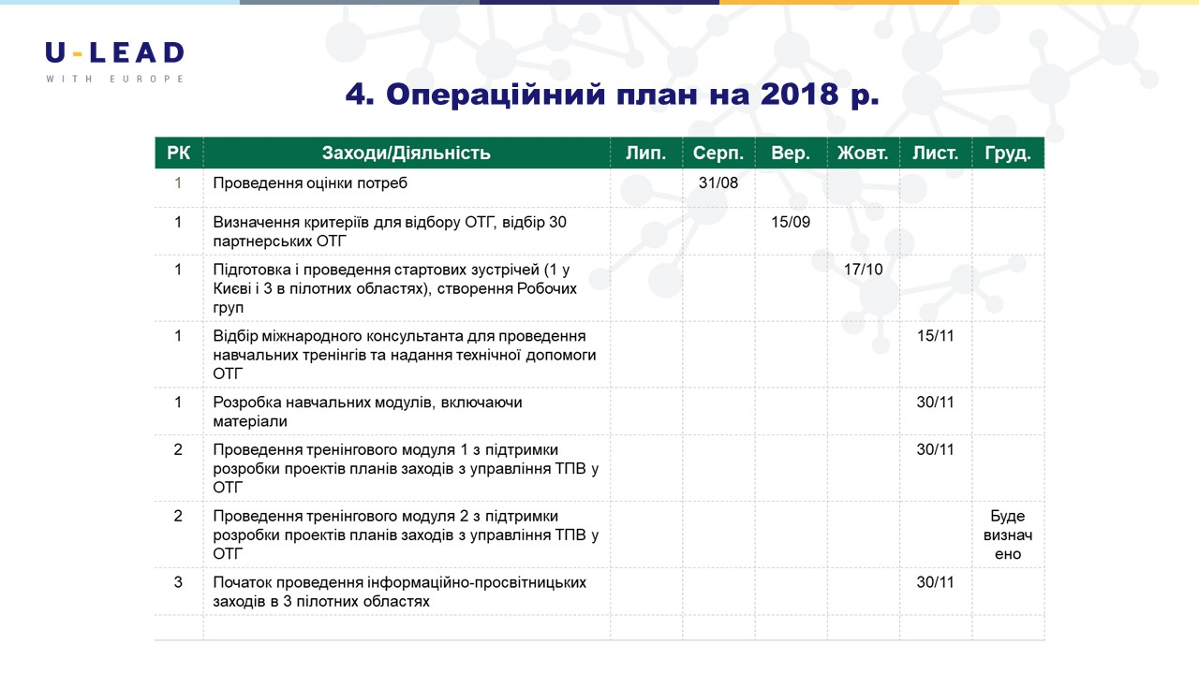Click the "Вер." month header
This screenshot has height=674, width=1199.
(790, 154)
